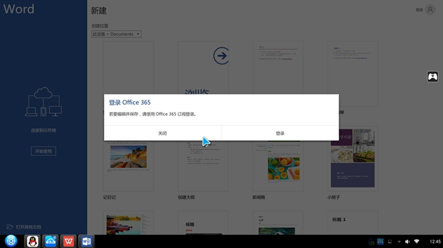Image resolution: width=443 pixels, height=248 pixels.
Task: Click the 登录 button in the Office 365 dialog
Action: 280,133
